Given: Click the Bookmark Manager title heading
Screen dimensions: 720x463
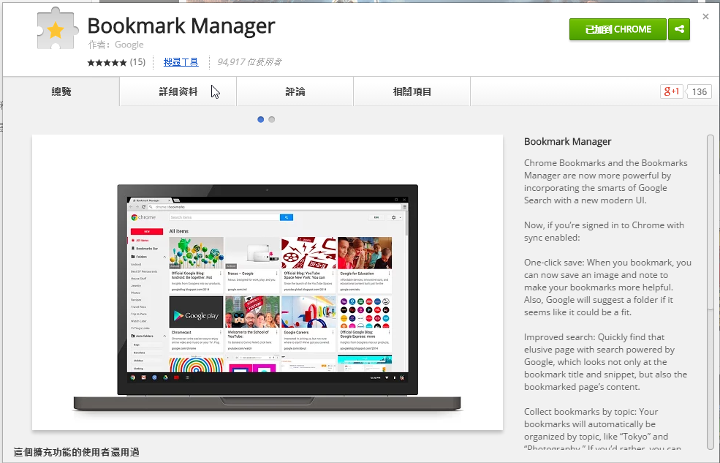Looking at the screenshot, I should (x=181, y=26).
